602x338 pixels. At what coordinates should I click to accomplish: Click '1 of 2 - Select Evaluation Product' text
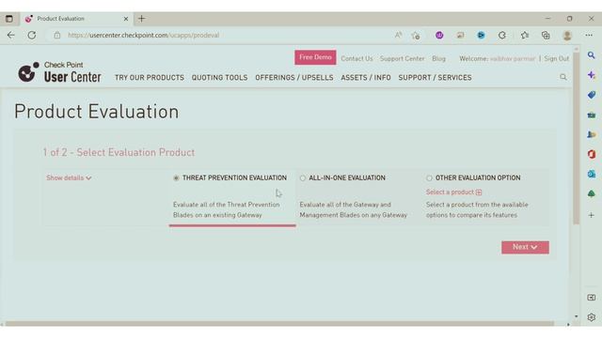pyautogui.click(x=119, y=152)
